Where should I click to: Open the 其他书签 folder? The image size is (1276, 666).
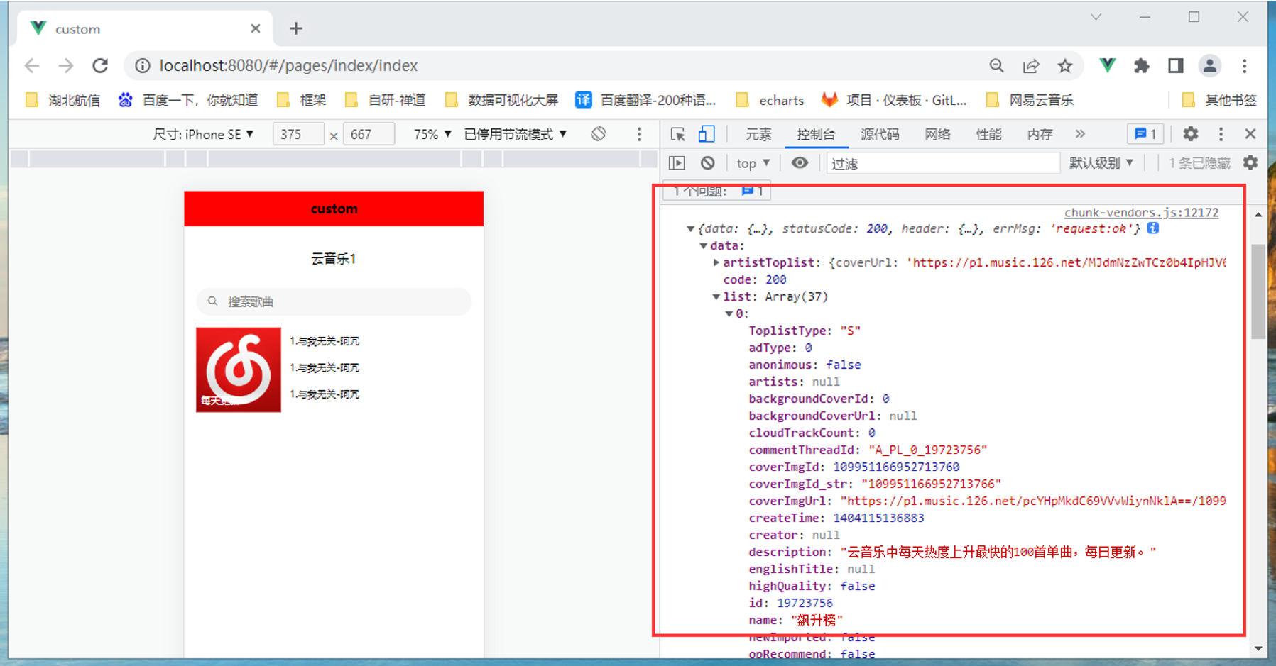point(1219,100)
